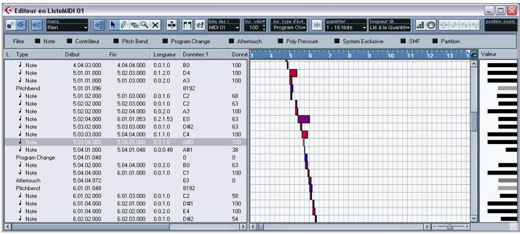Click the event list scroll-right arrow

tap(243, 227)
